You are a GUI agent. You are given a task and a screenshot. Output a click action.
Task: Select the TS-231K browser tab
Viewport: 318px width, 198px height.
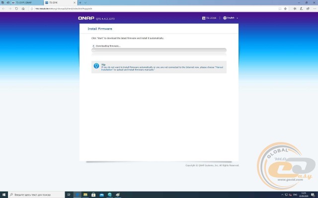click(x=59, y=2)
